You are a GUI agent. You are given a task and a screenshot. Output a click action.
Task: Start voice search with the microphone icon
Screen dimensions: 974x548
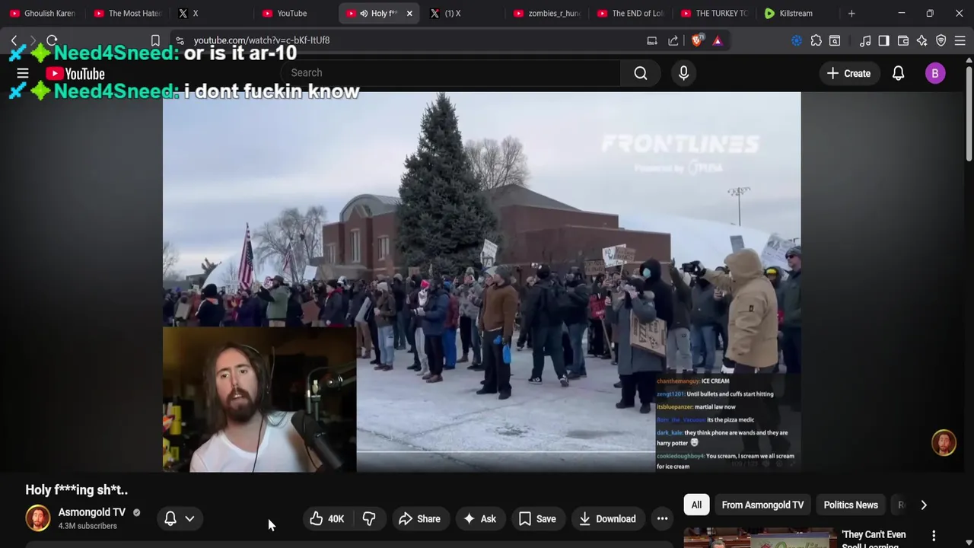[x=683, y=73]
